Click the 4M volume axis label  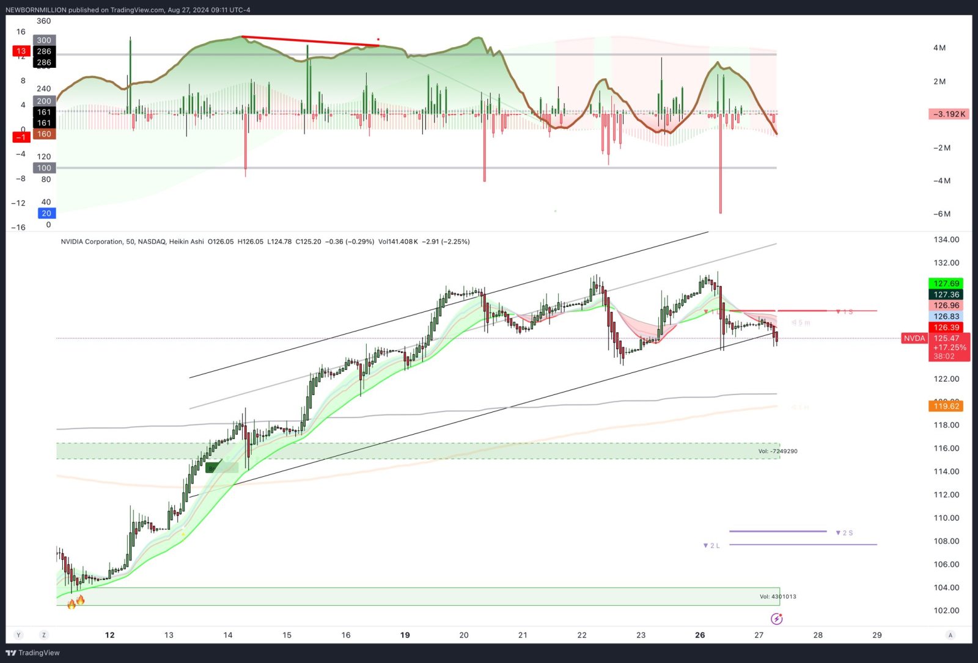939,48
